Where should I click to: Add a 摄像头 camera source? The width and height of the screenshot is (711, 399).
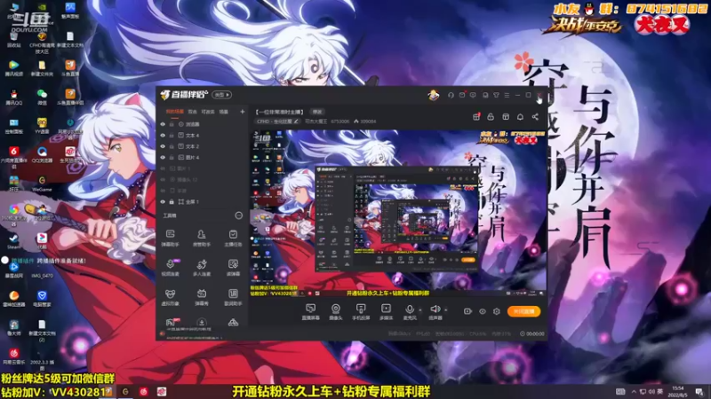click(x=336, y=312)
